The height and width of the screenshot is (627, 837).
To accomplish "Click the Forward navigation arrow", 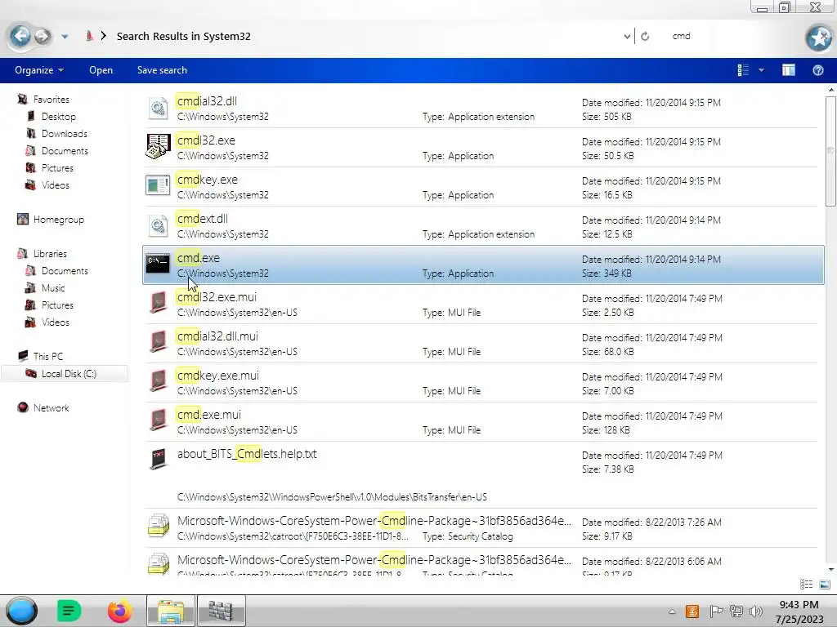I will [43, 36].
